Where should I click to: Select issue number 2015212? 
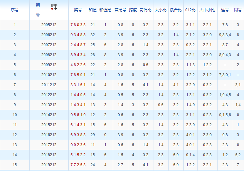(x=49, y=125)
